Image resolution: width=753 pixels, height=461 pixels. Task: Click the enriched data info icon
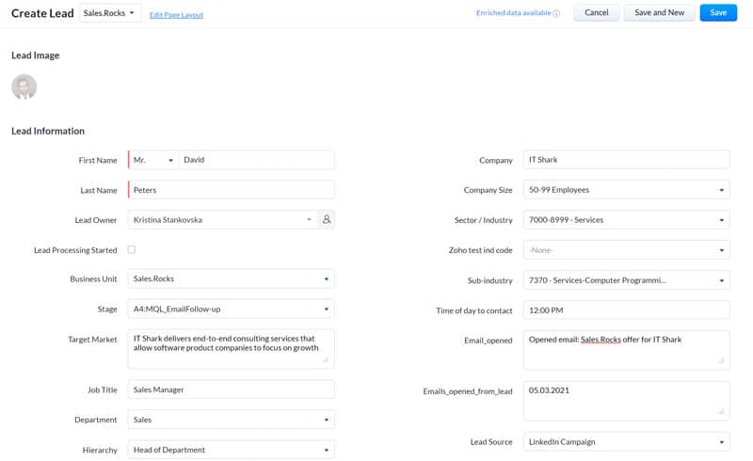pyautogui.click(x=556, y=14)
